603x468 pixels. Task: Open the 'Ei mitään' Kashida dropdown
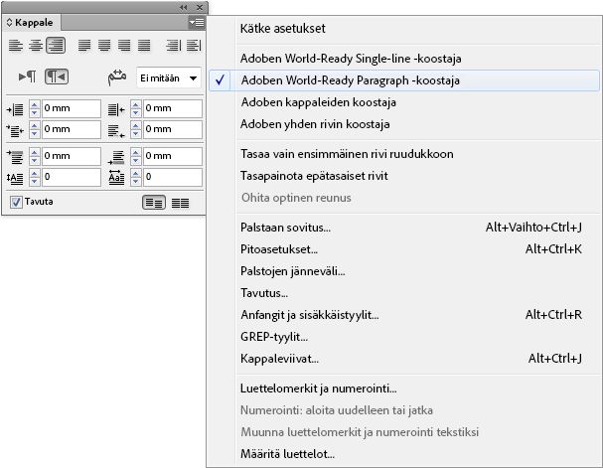tap(169, 78)
